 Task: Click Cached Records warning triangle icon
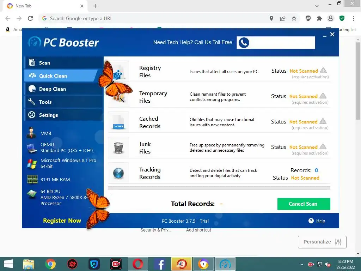click(323, 121)
